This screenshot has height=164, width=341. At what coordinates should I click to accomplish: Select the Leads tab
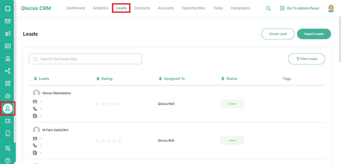pos(121,8)
